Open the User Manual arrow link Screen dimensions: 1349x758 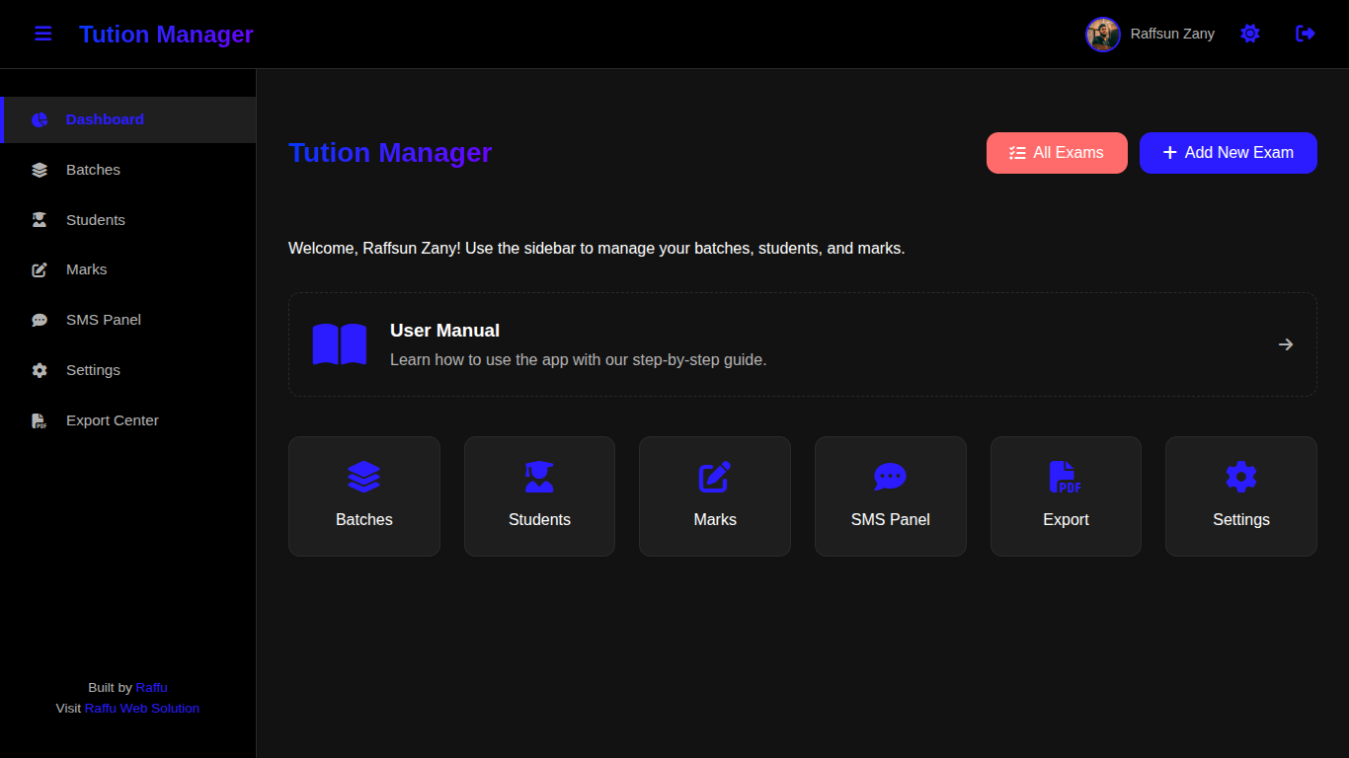[x=1285, y=343]
